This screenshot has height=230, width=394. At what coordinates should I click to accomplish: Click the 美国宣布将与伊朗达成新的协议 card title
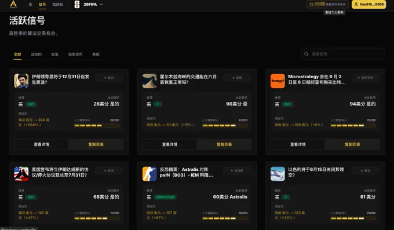tap(60, 172)
